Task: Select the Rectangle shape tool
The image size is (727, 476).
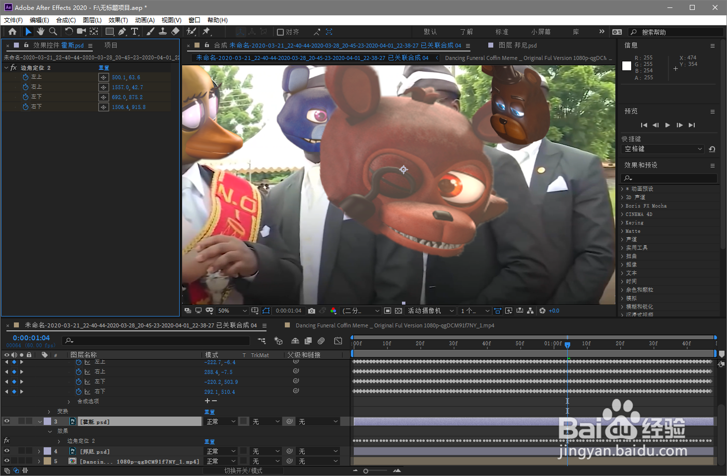Action: coord(110,31)
